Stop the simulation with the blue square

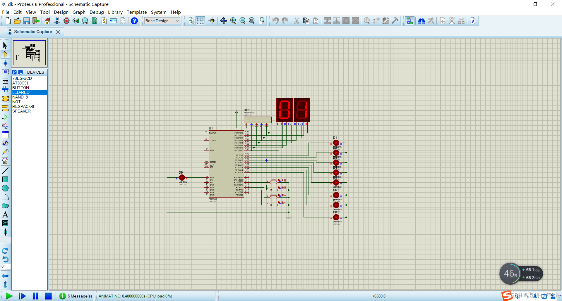48,296
